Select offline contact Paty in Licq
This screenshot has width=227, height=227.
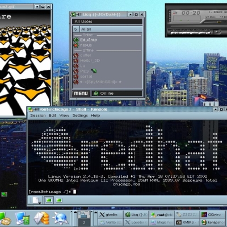coord(85,71)
